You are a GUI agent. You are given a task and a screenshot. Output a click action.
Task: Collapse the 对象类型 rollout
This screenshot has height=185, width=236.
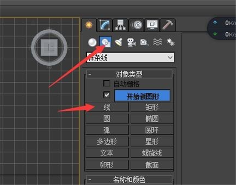(129, 74)
